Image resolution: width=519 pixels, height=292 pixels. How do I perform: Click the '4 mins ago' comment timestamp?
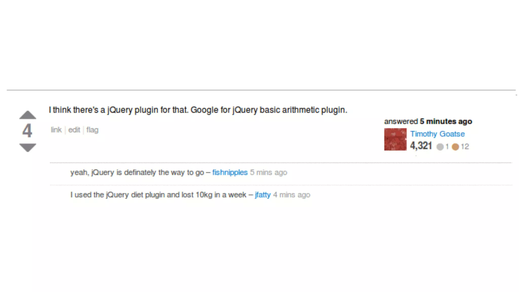(292, 195)
